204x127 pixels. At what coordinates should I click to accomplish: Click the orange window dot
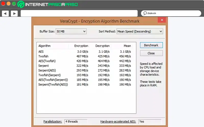point(8,4)
